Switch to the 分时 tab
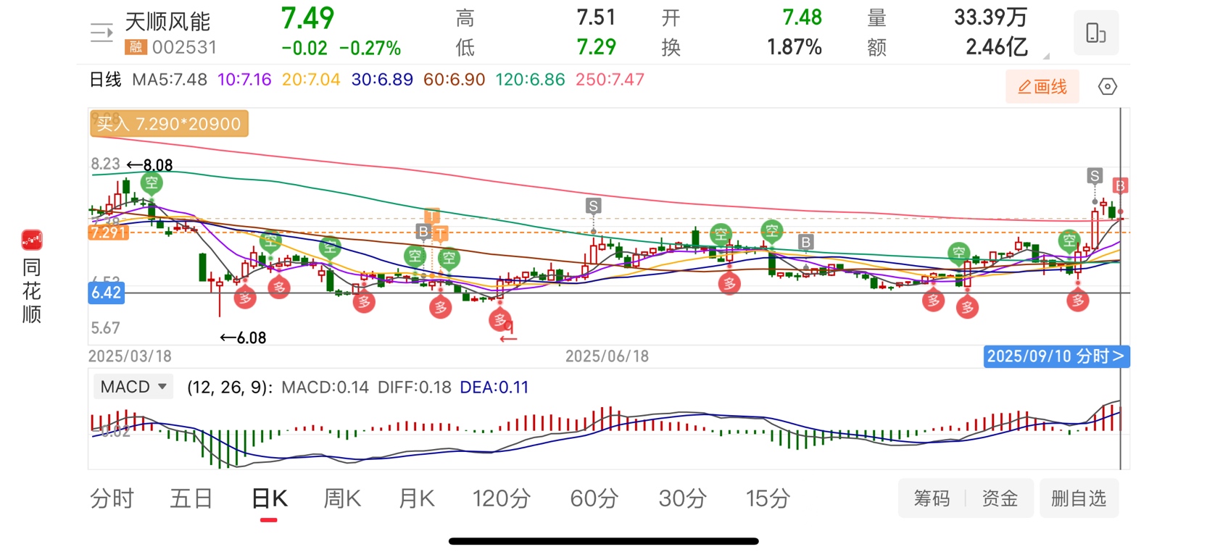 point(112,498)
